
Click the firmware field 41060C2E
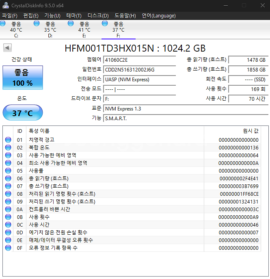[139, 60]
